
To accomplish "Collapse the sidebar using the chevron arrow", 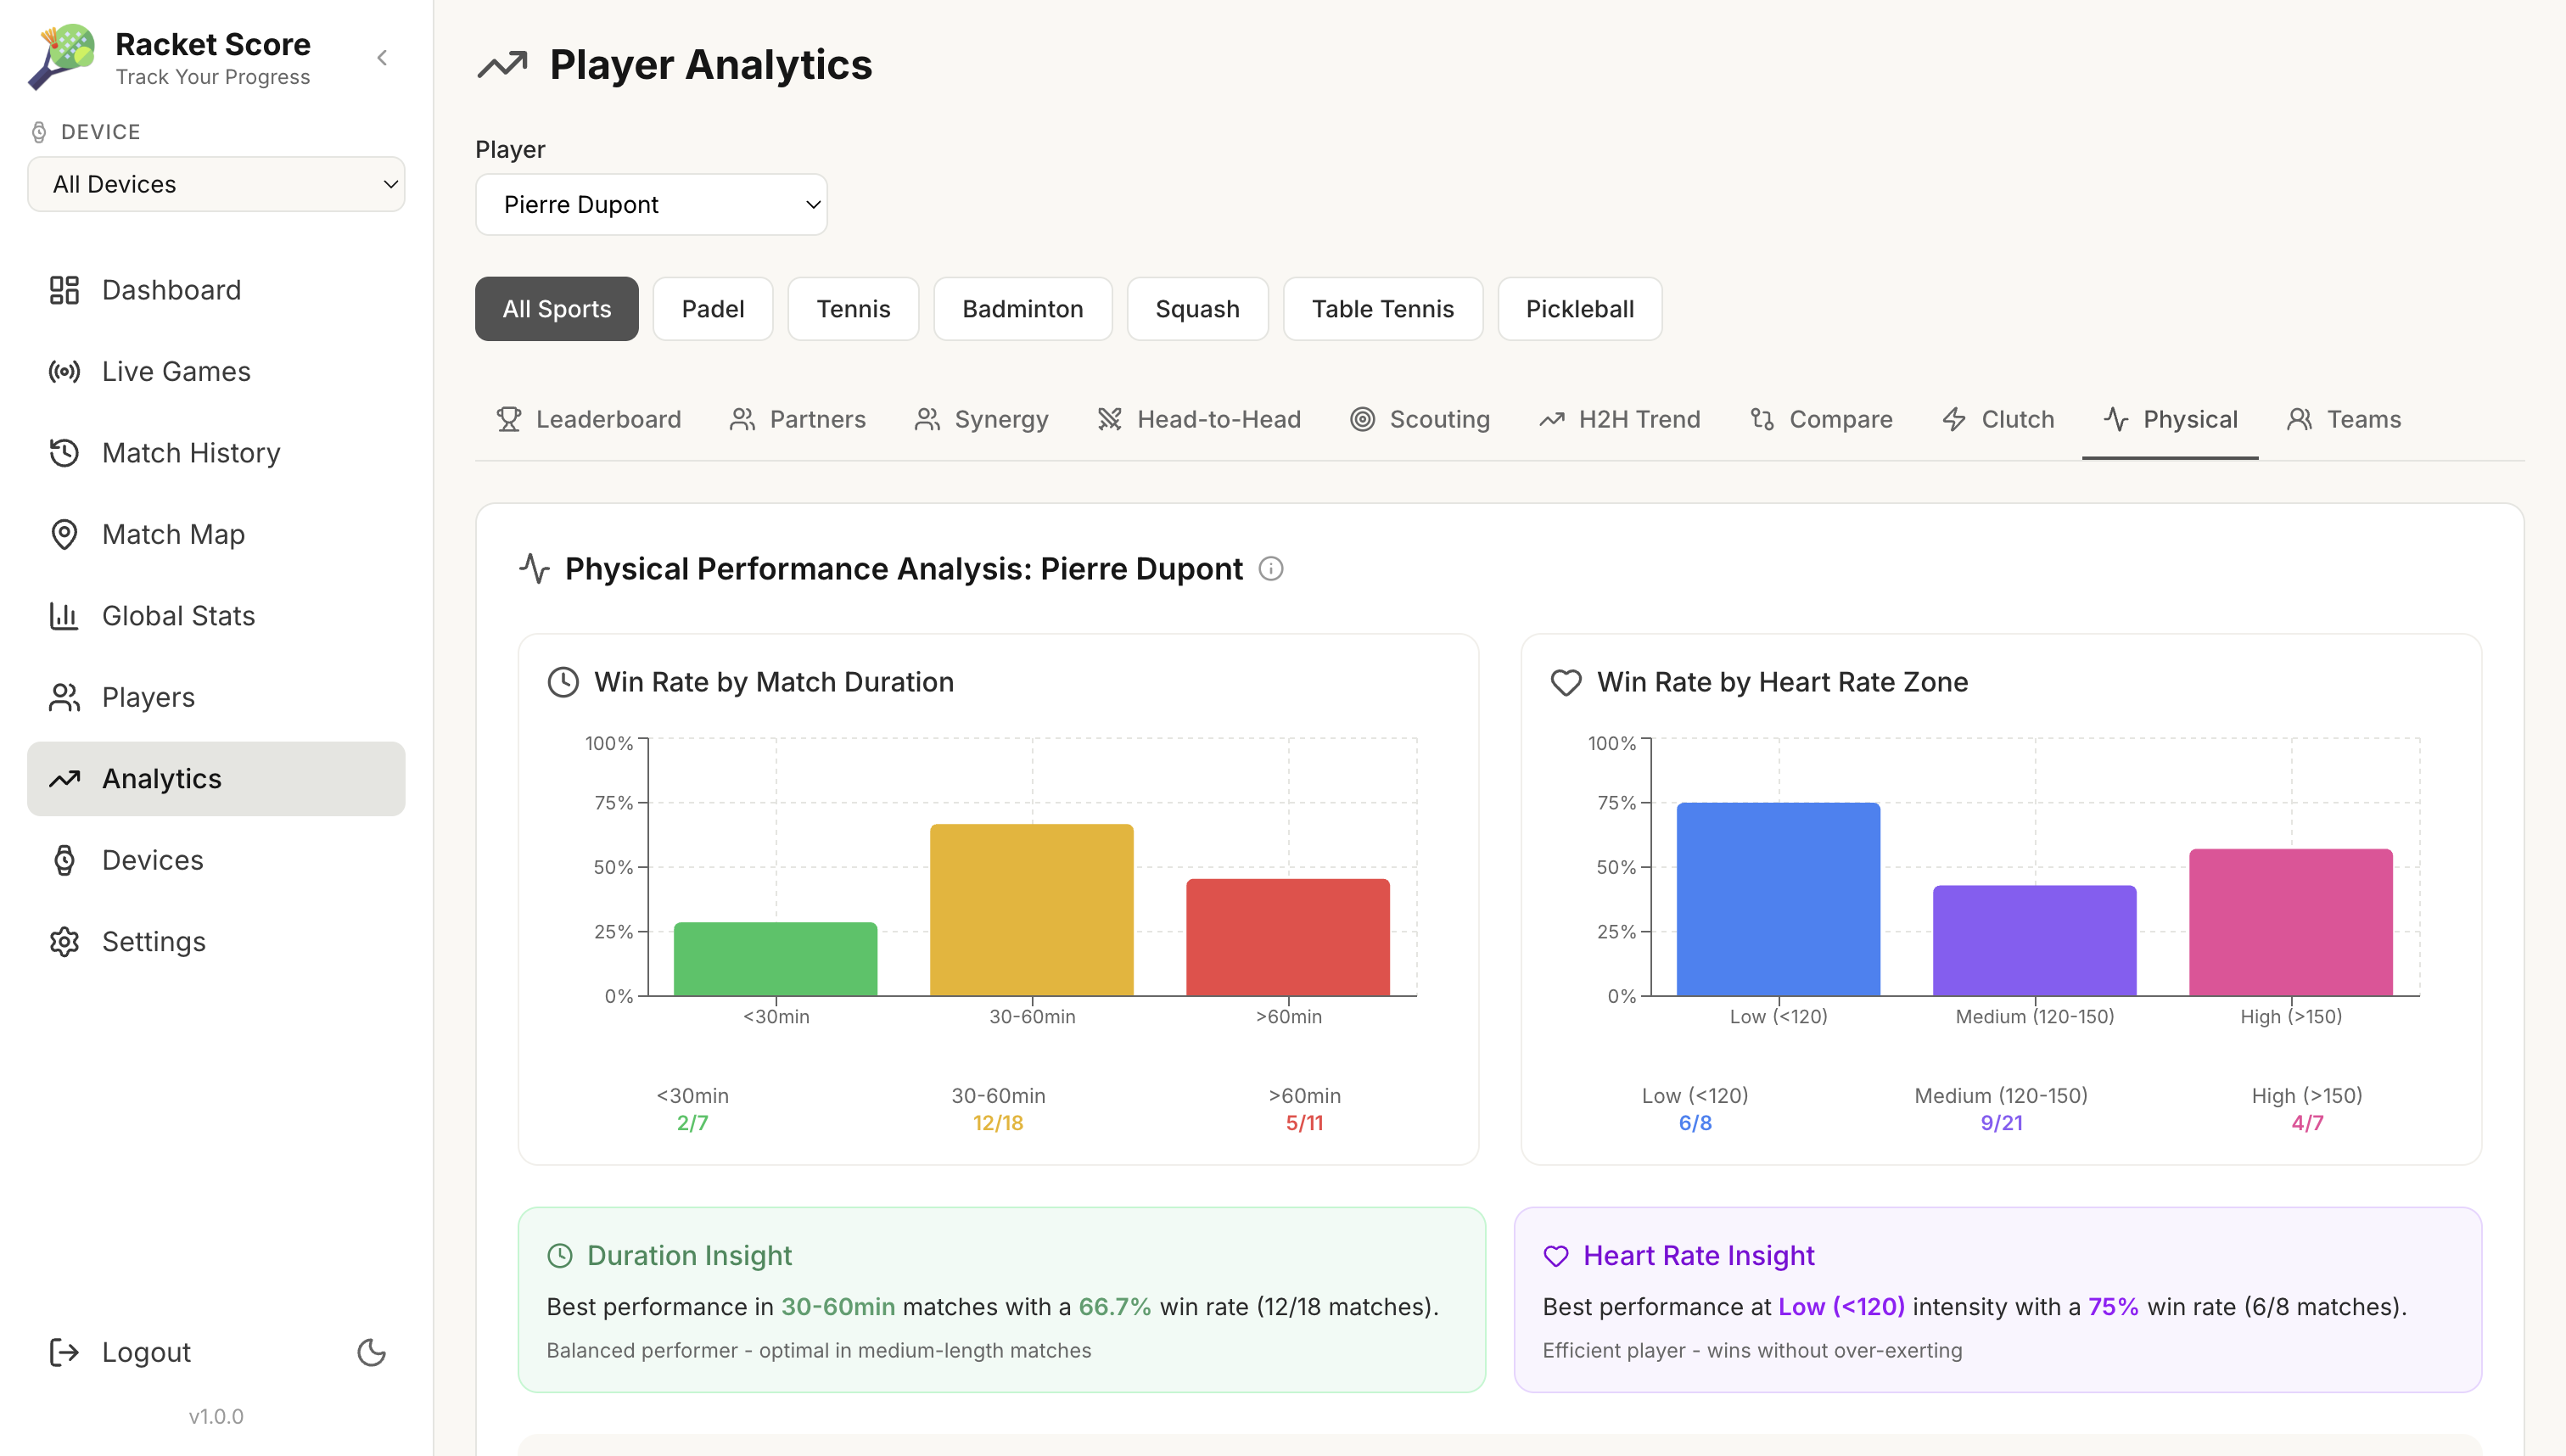I will [382, 58].
